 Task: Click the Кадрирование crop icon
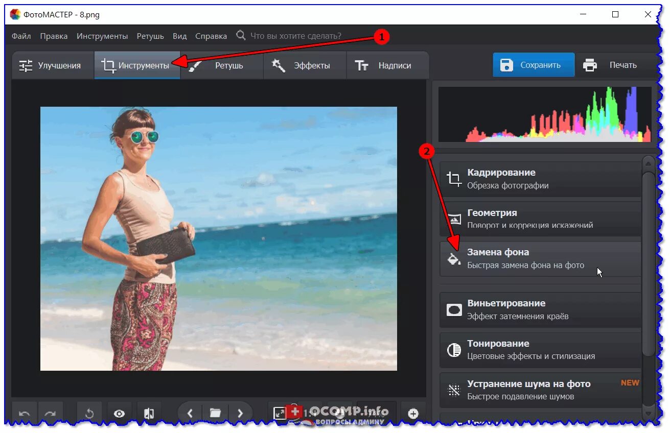click(454, 179)
